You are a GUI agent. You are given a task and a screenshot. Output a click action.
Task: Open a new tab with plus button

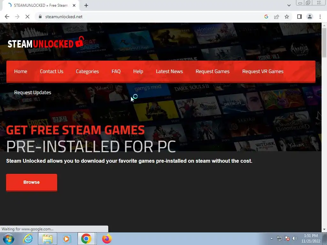[x=86, y=6]
